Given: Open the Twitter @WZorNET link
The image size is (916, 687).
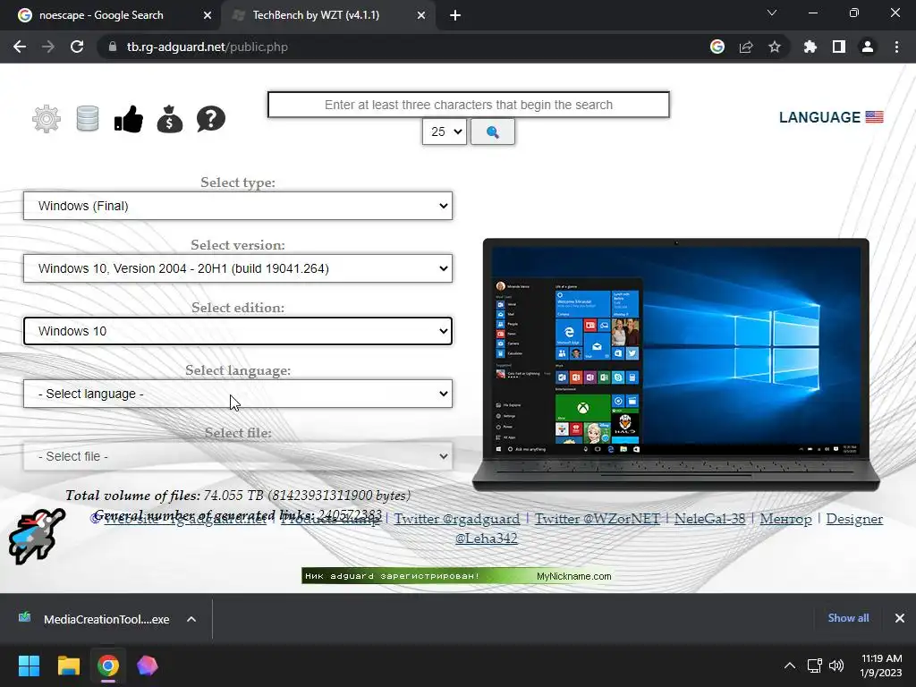Looking at the screenshot, I should click(x=597, y=519).
